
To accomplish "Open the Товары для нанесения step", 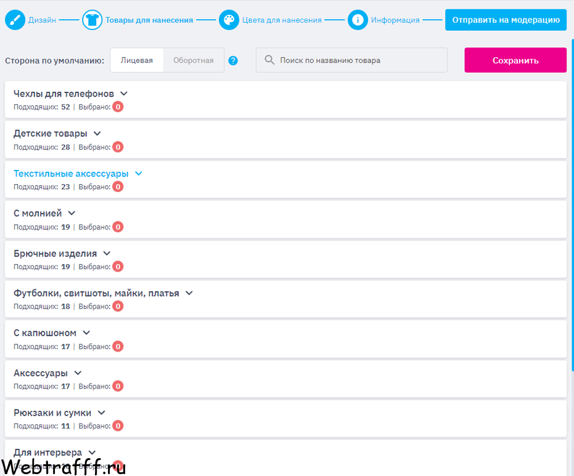I will [x=149, y=20].
